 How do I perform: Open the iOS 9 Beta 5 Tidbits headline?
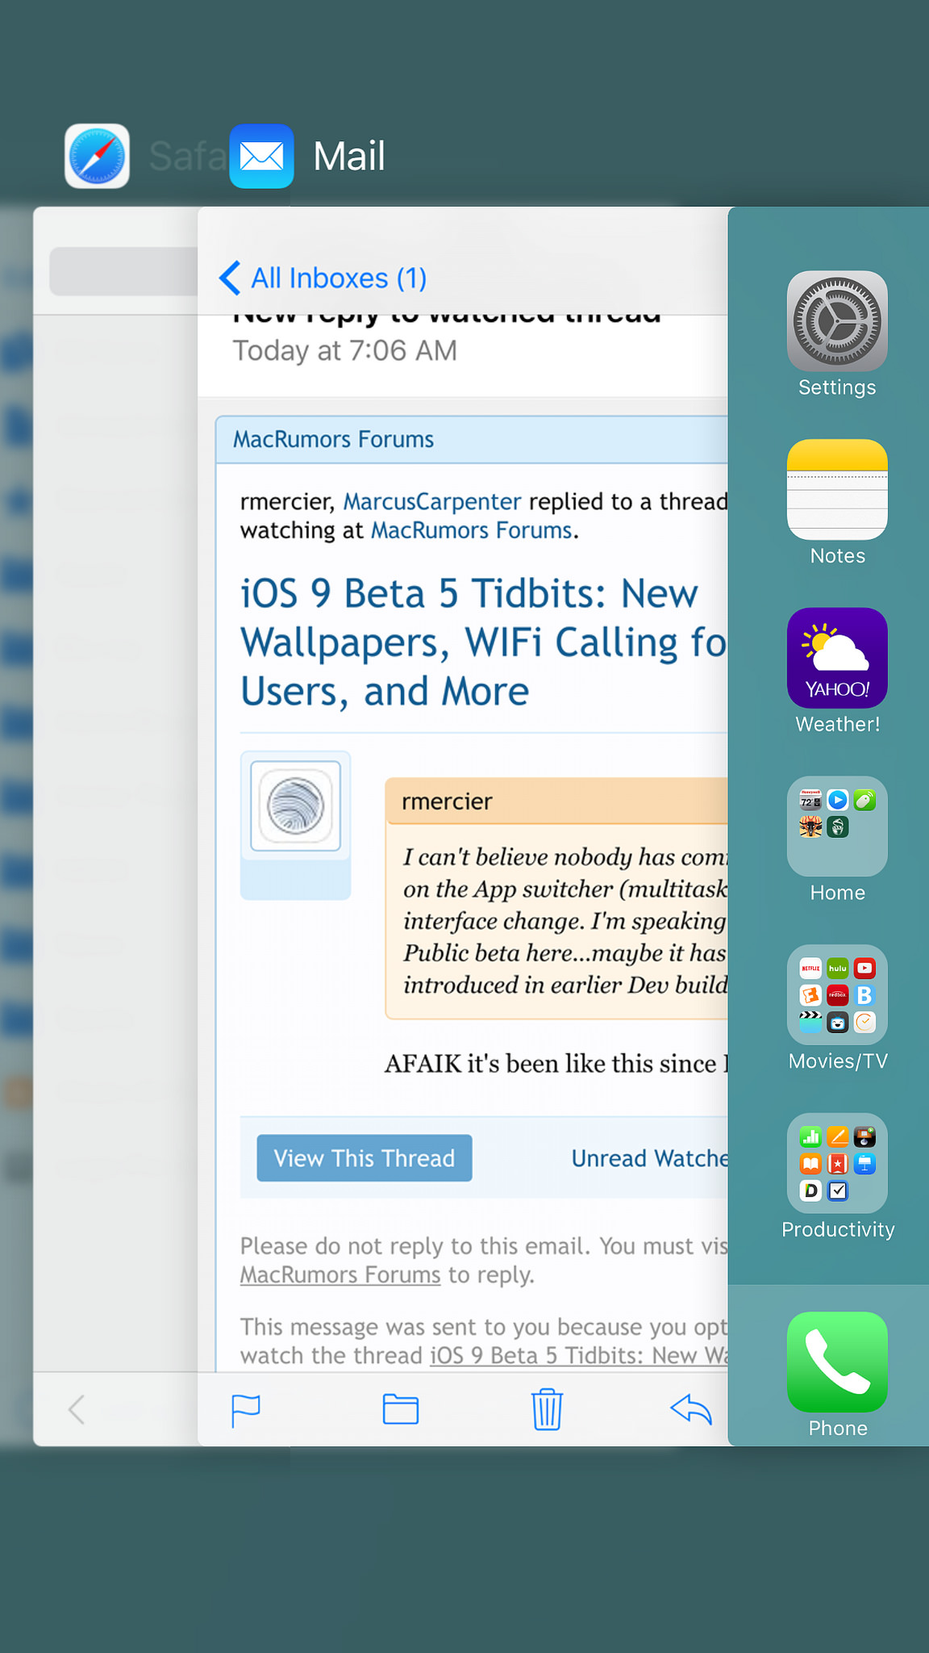point(484,642)
